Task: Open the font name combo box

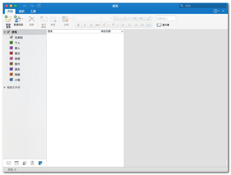Action: [x=88, y=18]
